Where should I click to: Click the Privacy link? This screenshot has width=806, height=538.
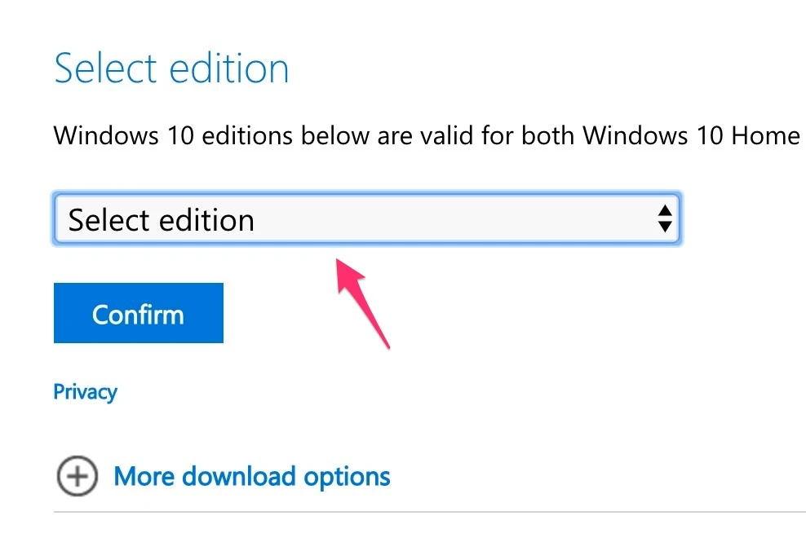(85, 391)
